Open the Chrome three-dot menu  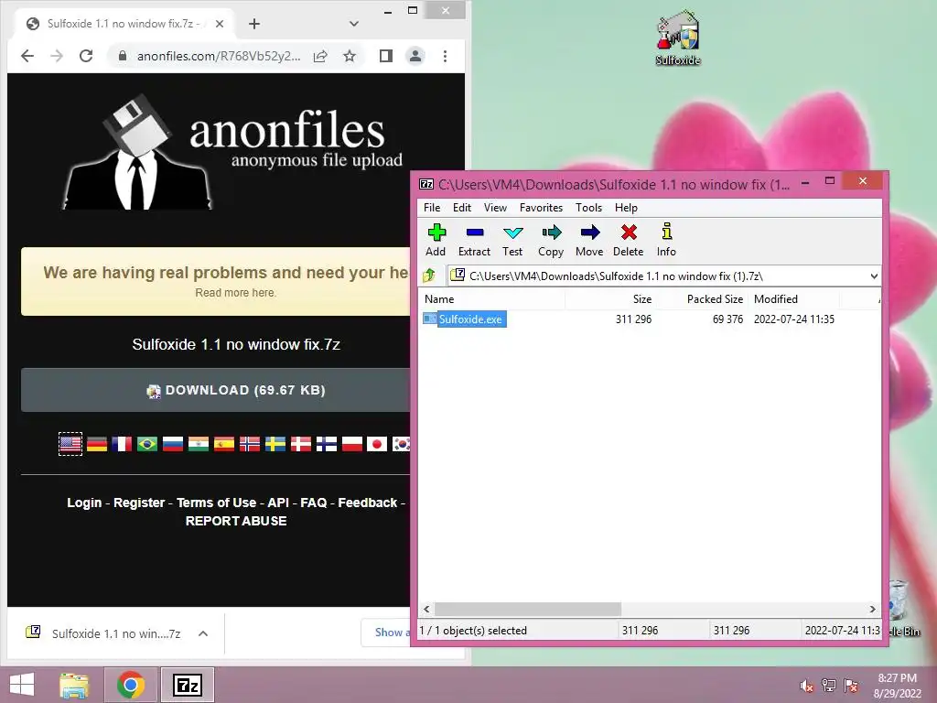(x=446, y=56)
